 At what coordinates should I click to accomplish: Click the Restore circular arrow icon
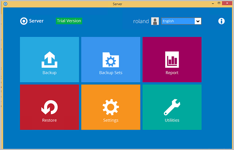tap(50, 108)
